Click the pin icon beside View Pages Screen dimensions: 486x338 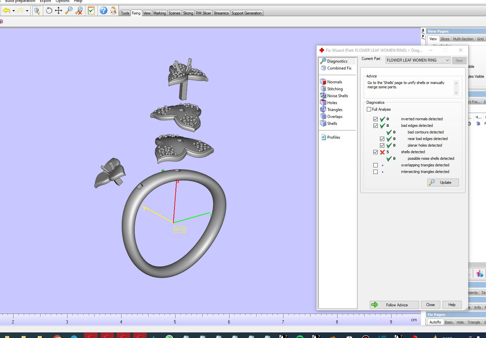pyautogui.click(x=423, y=31)
